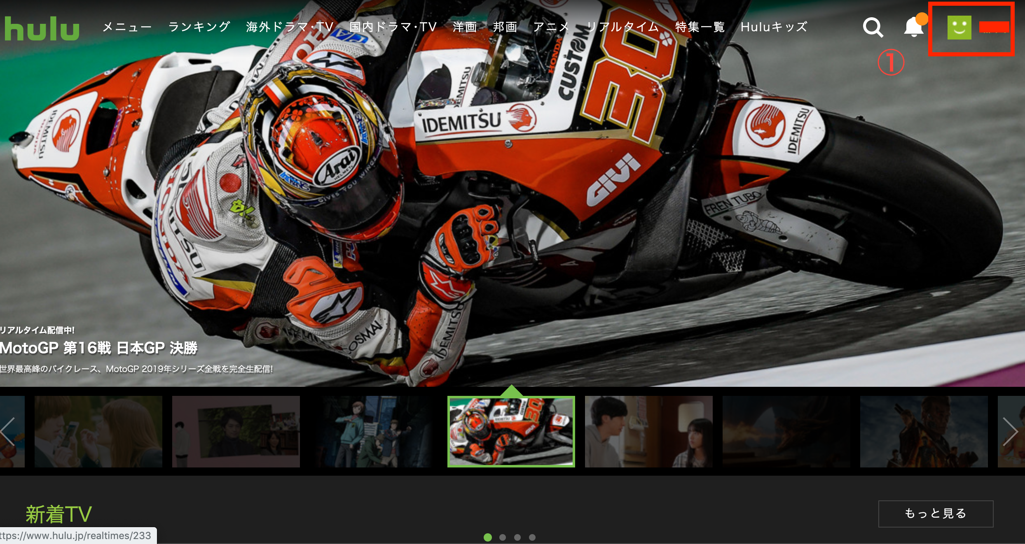Select the dark fiery landscape thumbnail
The height and width of the screenshot is (544, 1025).
786,432
